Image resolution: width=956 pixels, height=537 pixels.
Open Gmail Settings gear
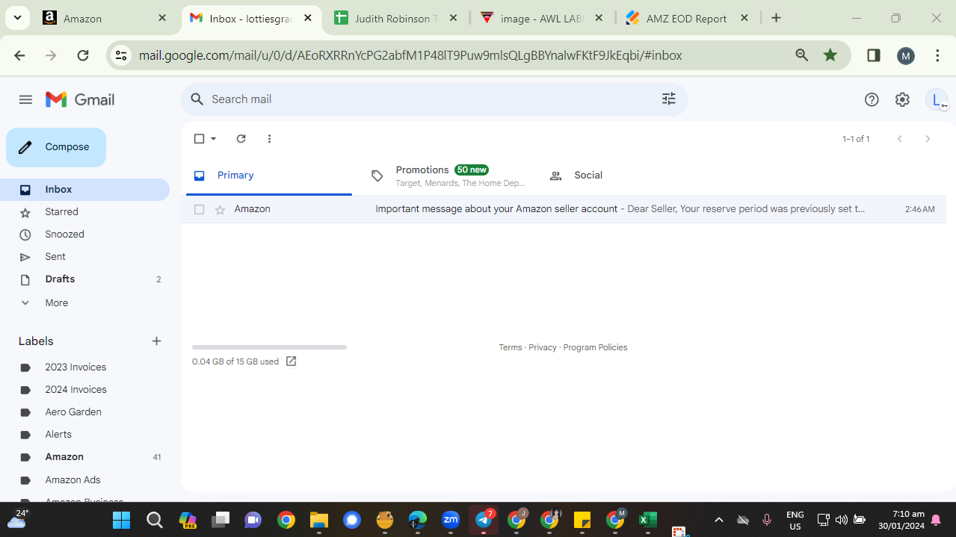point(902,99)
